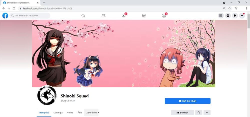Click the Facebook logo

[5, 15]
